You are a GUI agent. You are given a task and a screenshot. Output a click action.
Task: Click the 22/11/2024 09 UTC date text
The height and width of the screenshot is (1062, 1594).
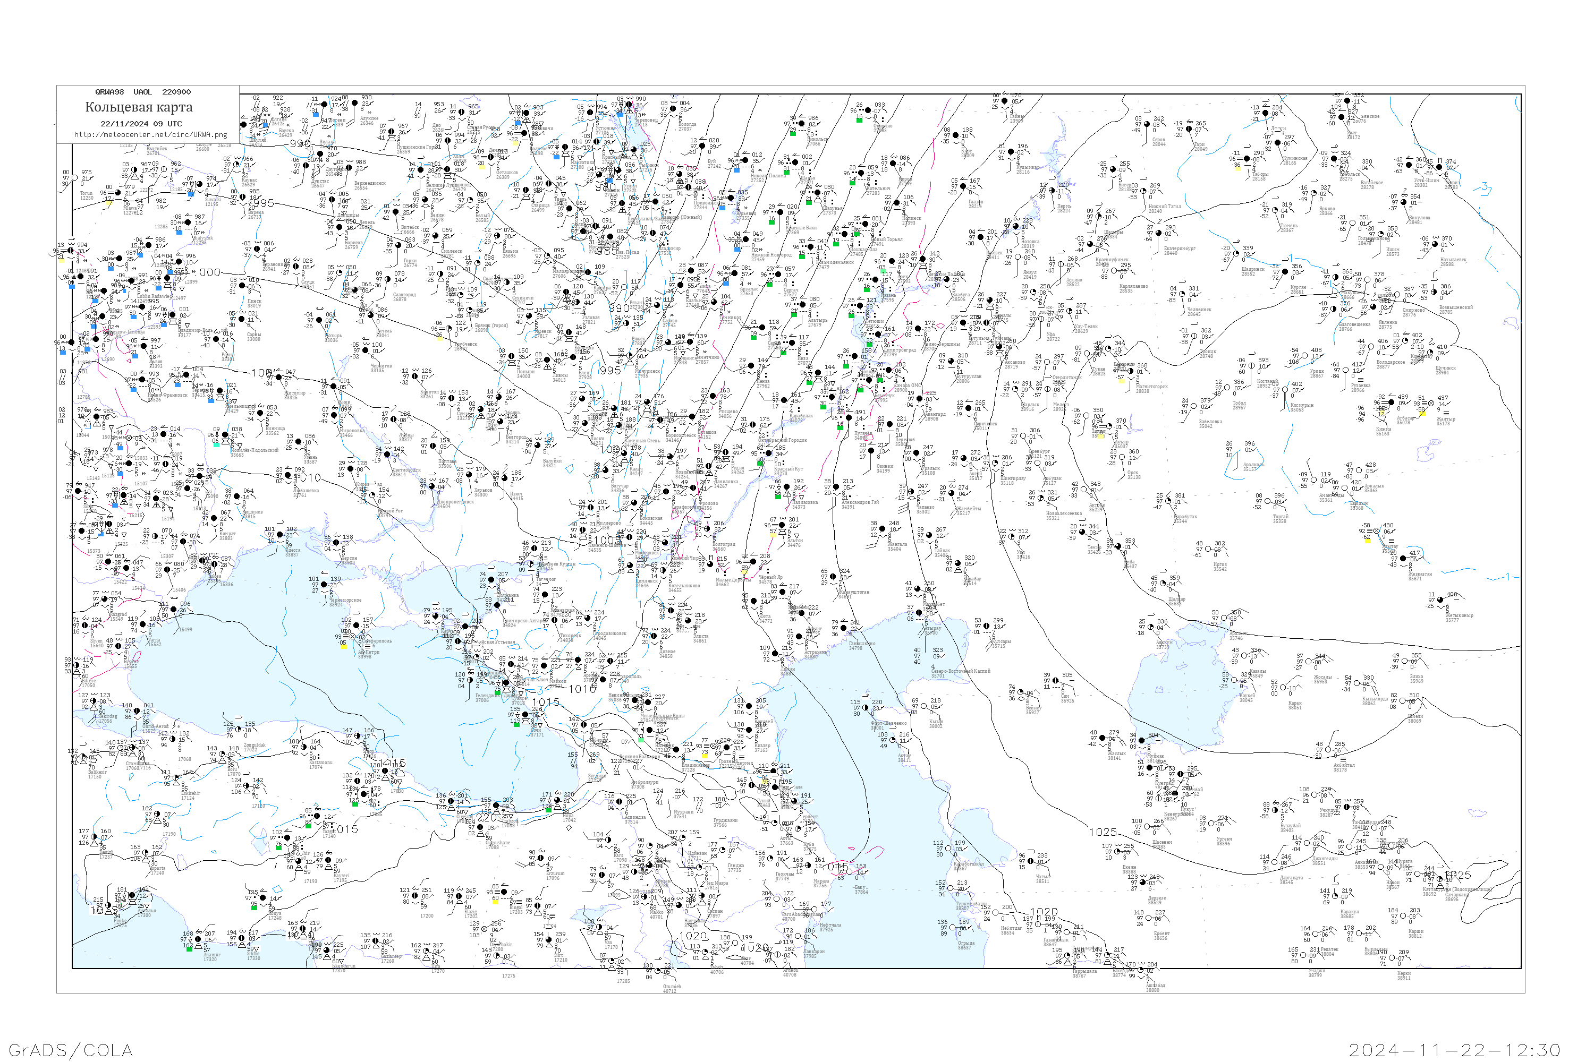(141, 124)
